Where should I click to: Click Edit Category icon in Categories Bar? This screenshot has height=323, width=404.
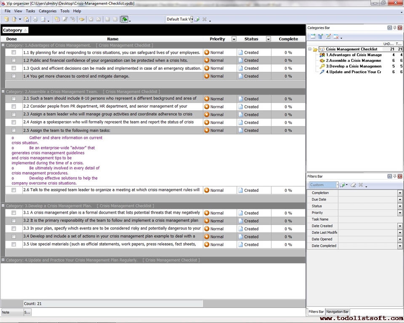pyautogui.click(x=328, y=37)
